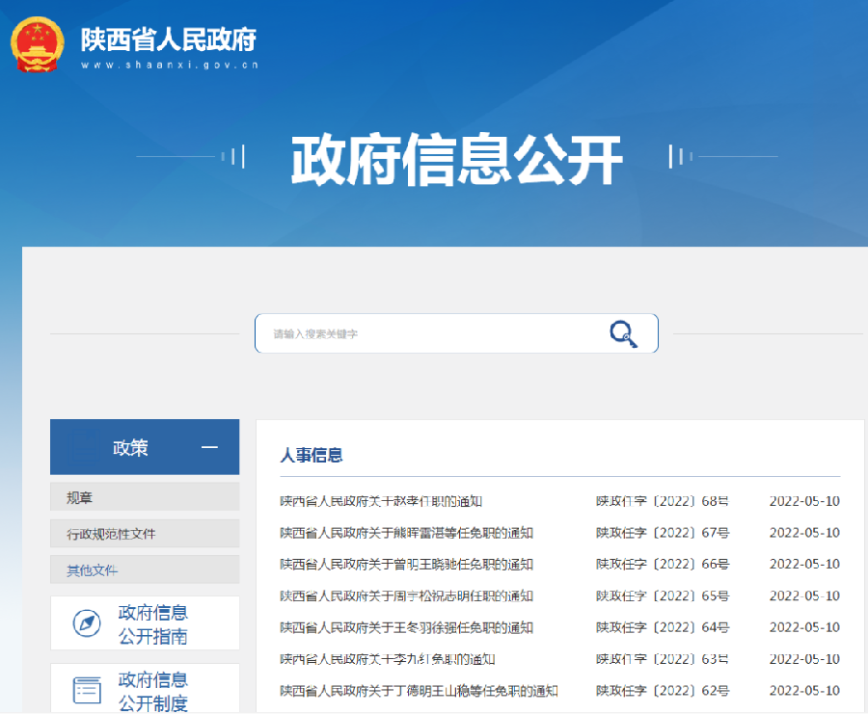Viewport: 868px width, 714px height.
Task: Click the list icon beside 政府信息公开制度
Action: (87, 690)
